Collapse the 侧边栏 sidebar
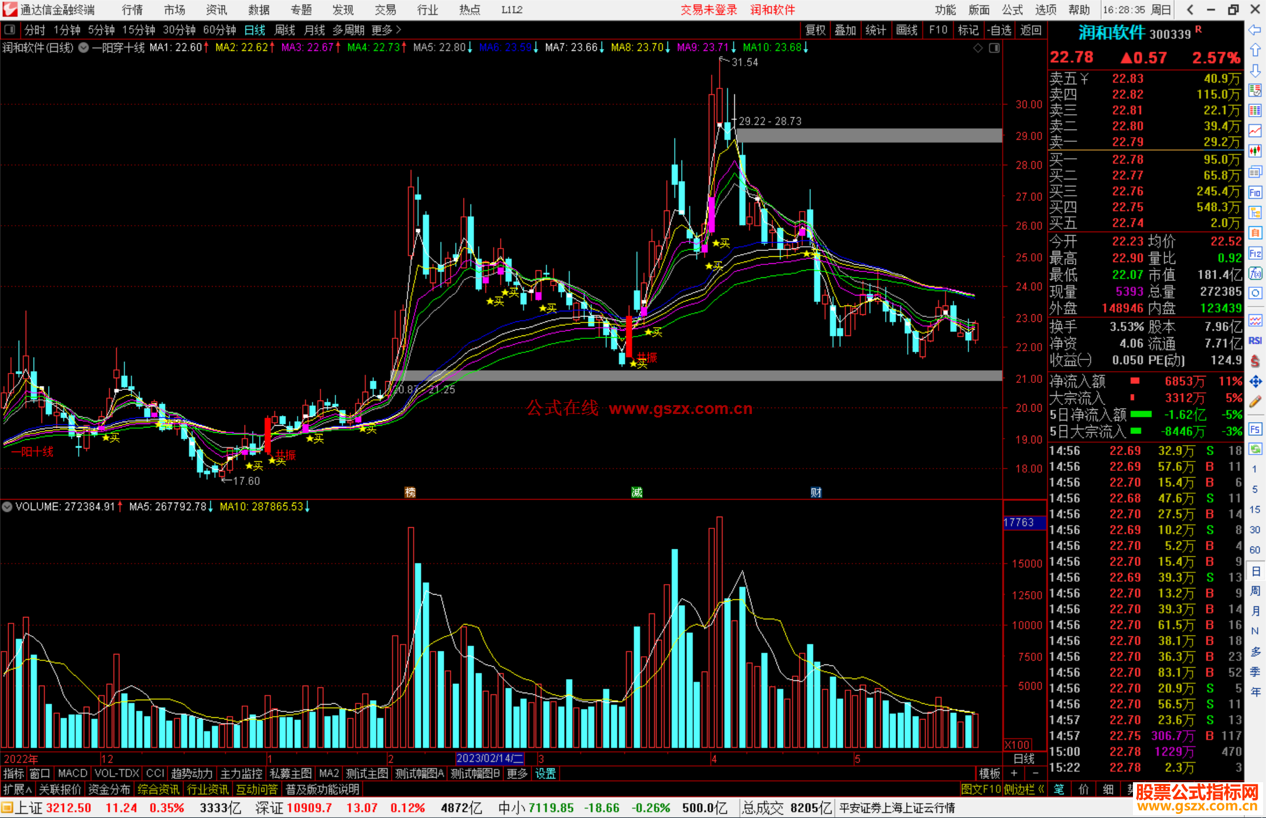Screen dimensions: 1266x818 [x=1025, y=789]
